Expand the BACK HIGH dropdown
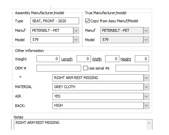The width and height of the screenshot is (169, 135). (146, 105)
